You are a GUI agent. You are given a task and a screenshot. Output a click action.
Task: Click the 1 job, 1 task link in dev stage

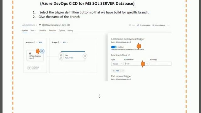(69, 58)
